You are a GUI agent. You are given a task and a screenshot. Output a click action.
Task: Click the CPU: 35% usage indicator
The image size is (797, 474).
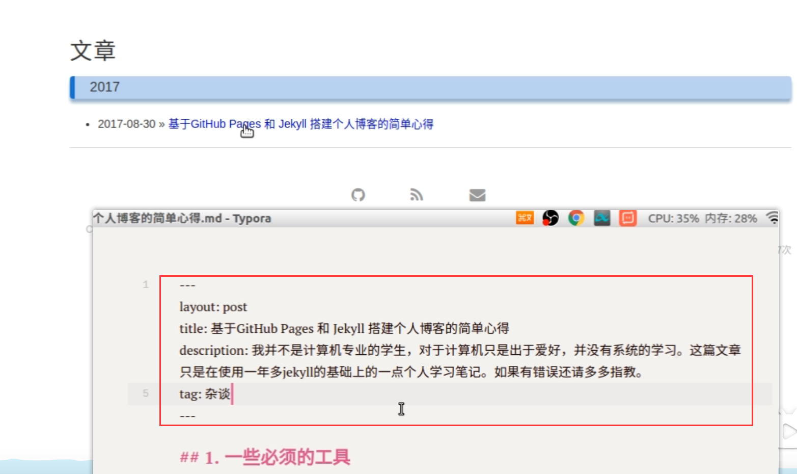[x=673, y=219]
